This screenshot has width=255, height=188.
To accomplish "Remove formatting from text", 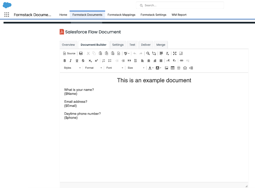I will 167,53.
